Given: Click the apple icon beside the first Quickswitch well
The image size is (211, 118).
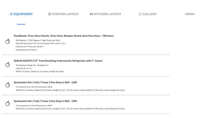Looking at the screenshot, I should pyautogui.click(x=8, y=85).
